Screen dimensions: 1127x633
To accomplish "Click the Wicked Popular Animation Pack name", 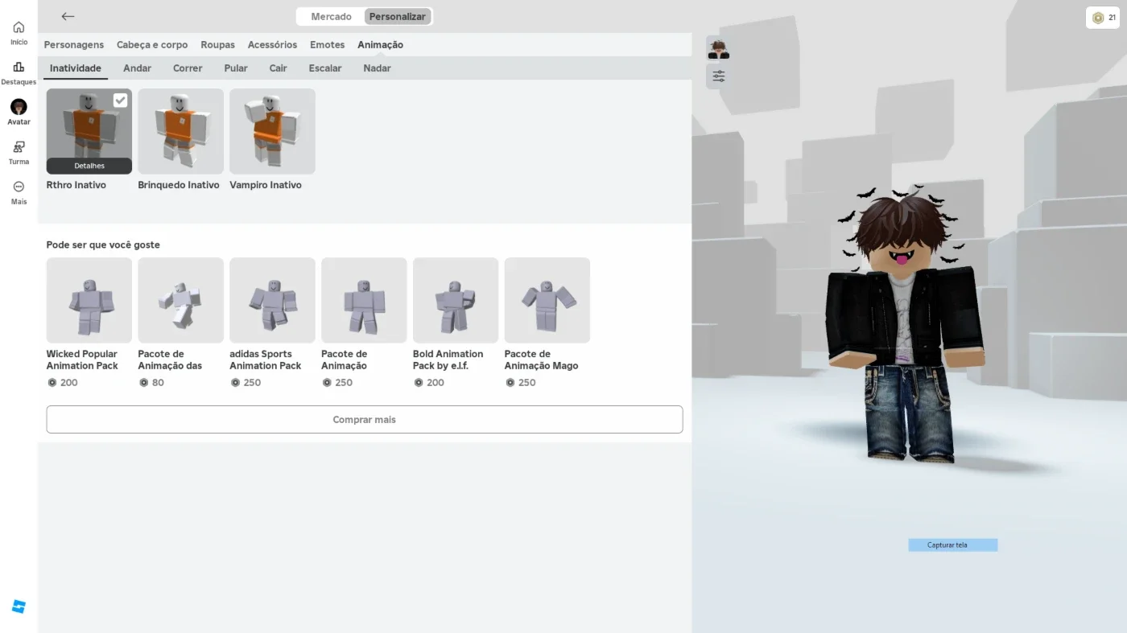I will point(82,360).
